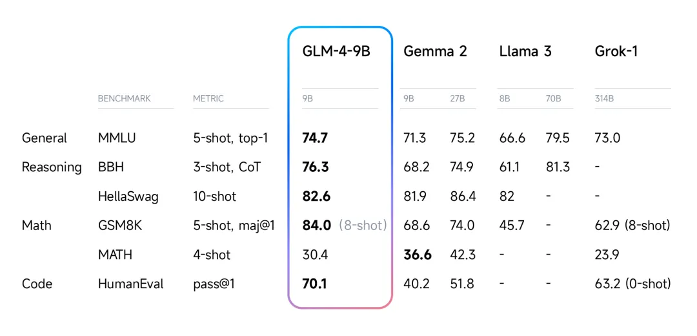The image size is (697, 336).
Task: Select the HellaSwag benchmark name
Action: click(x=128, y=196)
